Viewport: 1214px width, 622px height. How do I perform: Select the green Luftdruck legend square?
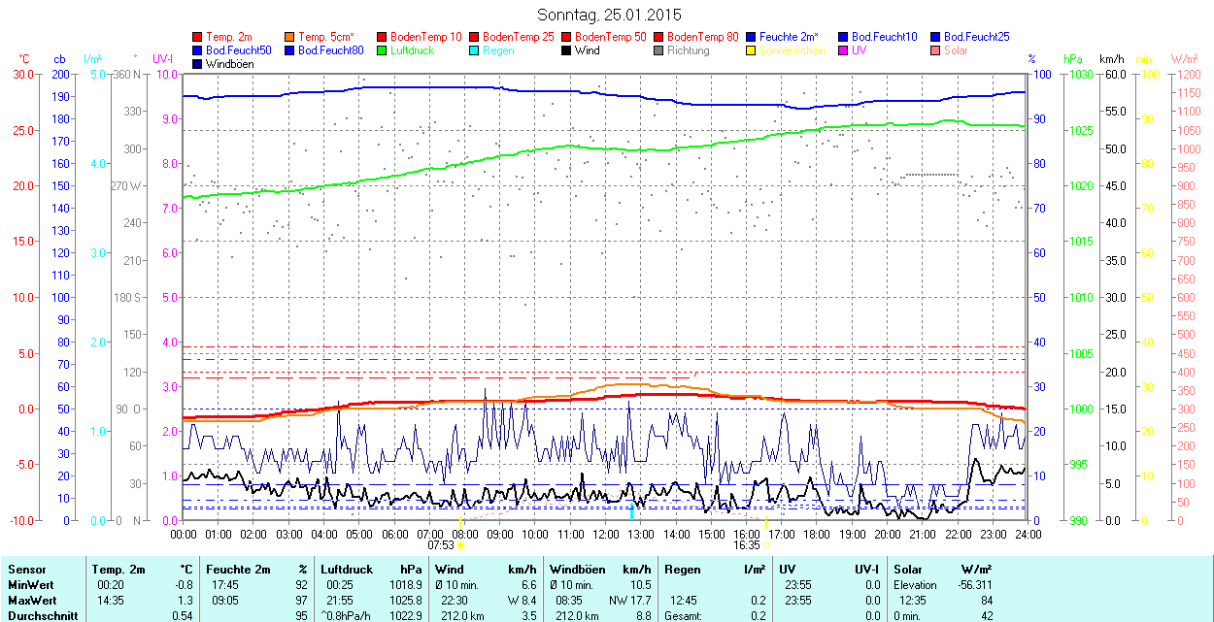[383, 50]
